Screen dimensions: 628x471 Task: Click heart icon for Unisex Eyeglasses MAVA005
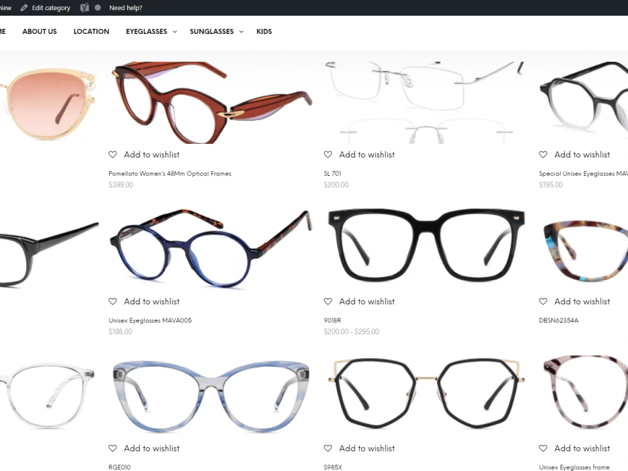[112, 301]
